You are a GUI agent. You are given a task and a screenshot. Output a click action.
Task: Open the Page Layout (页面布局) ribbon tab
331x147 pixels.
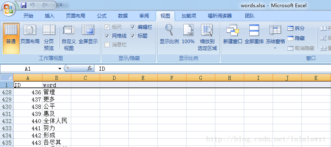pyautogui.click(x=76, y=16)
